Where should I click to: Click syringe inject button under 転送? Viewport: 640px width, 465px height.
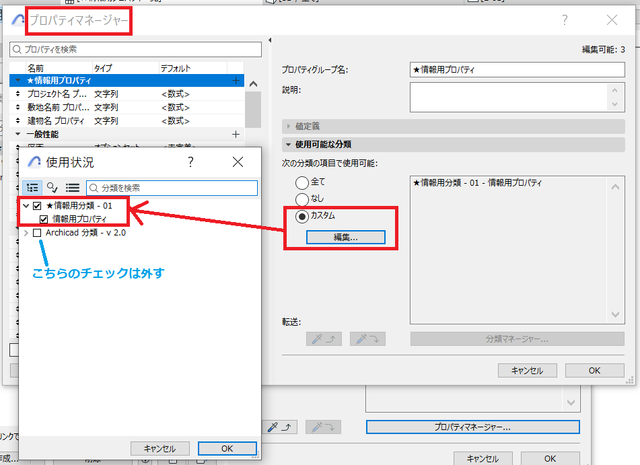point(367,339)
